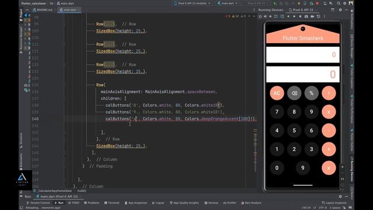
Task: Expand folded Row on line 123
Action: 109,65
